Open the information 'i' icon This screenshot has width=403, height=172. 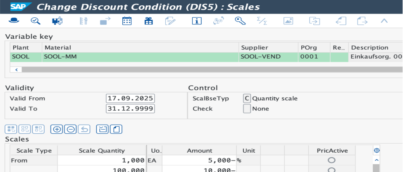click(x=197, y=21)
